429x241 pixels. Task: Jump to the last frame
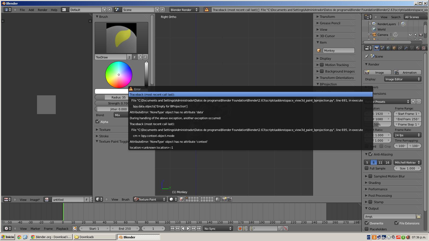pos(199,228)
